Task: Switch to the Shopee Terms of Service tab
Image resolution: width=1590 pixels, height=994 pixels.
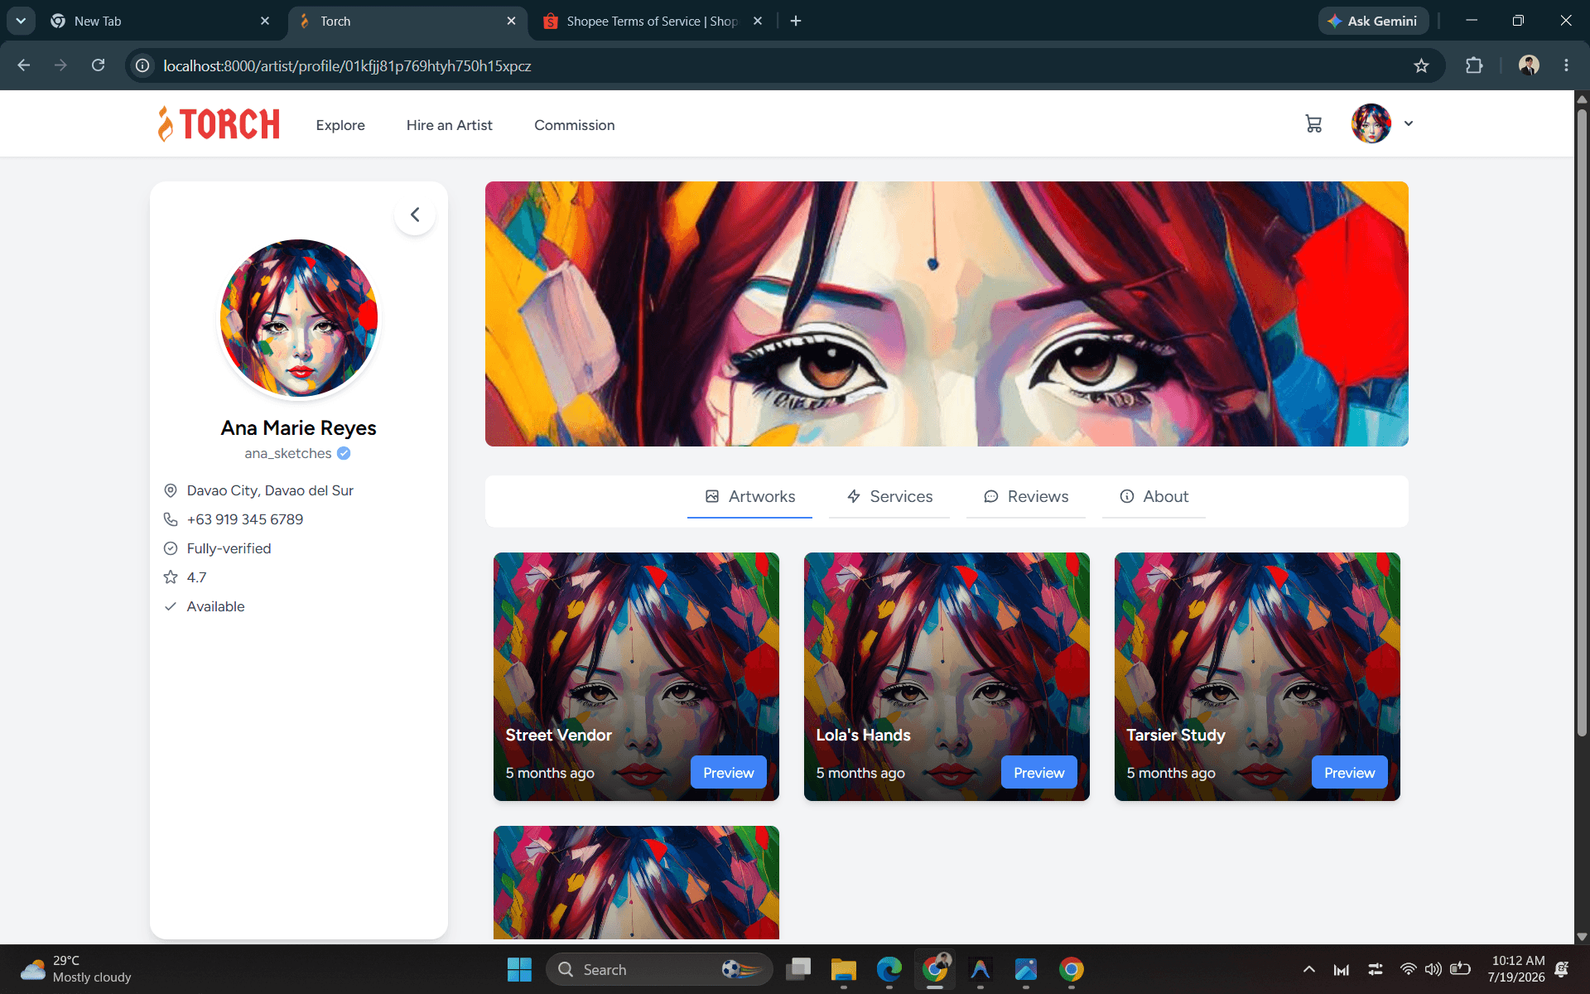Action: [650, 22]
